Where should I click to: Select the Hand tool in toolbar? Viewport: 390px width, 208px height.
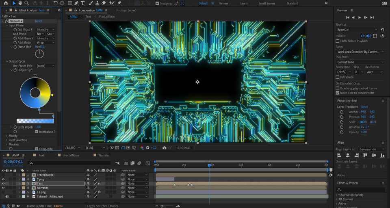click(20, 3)
